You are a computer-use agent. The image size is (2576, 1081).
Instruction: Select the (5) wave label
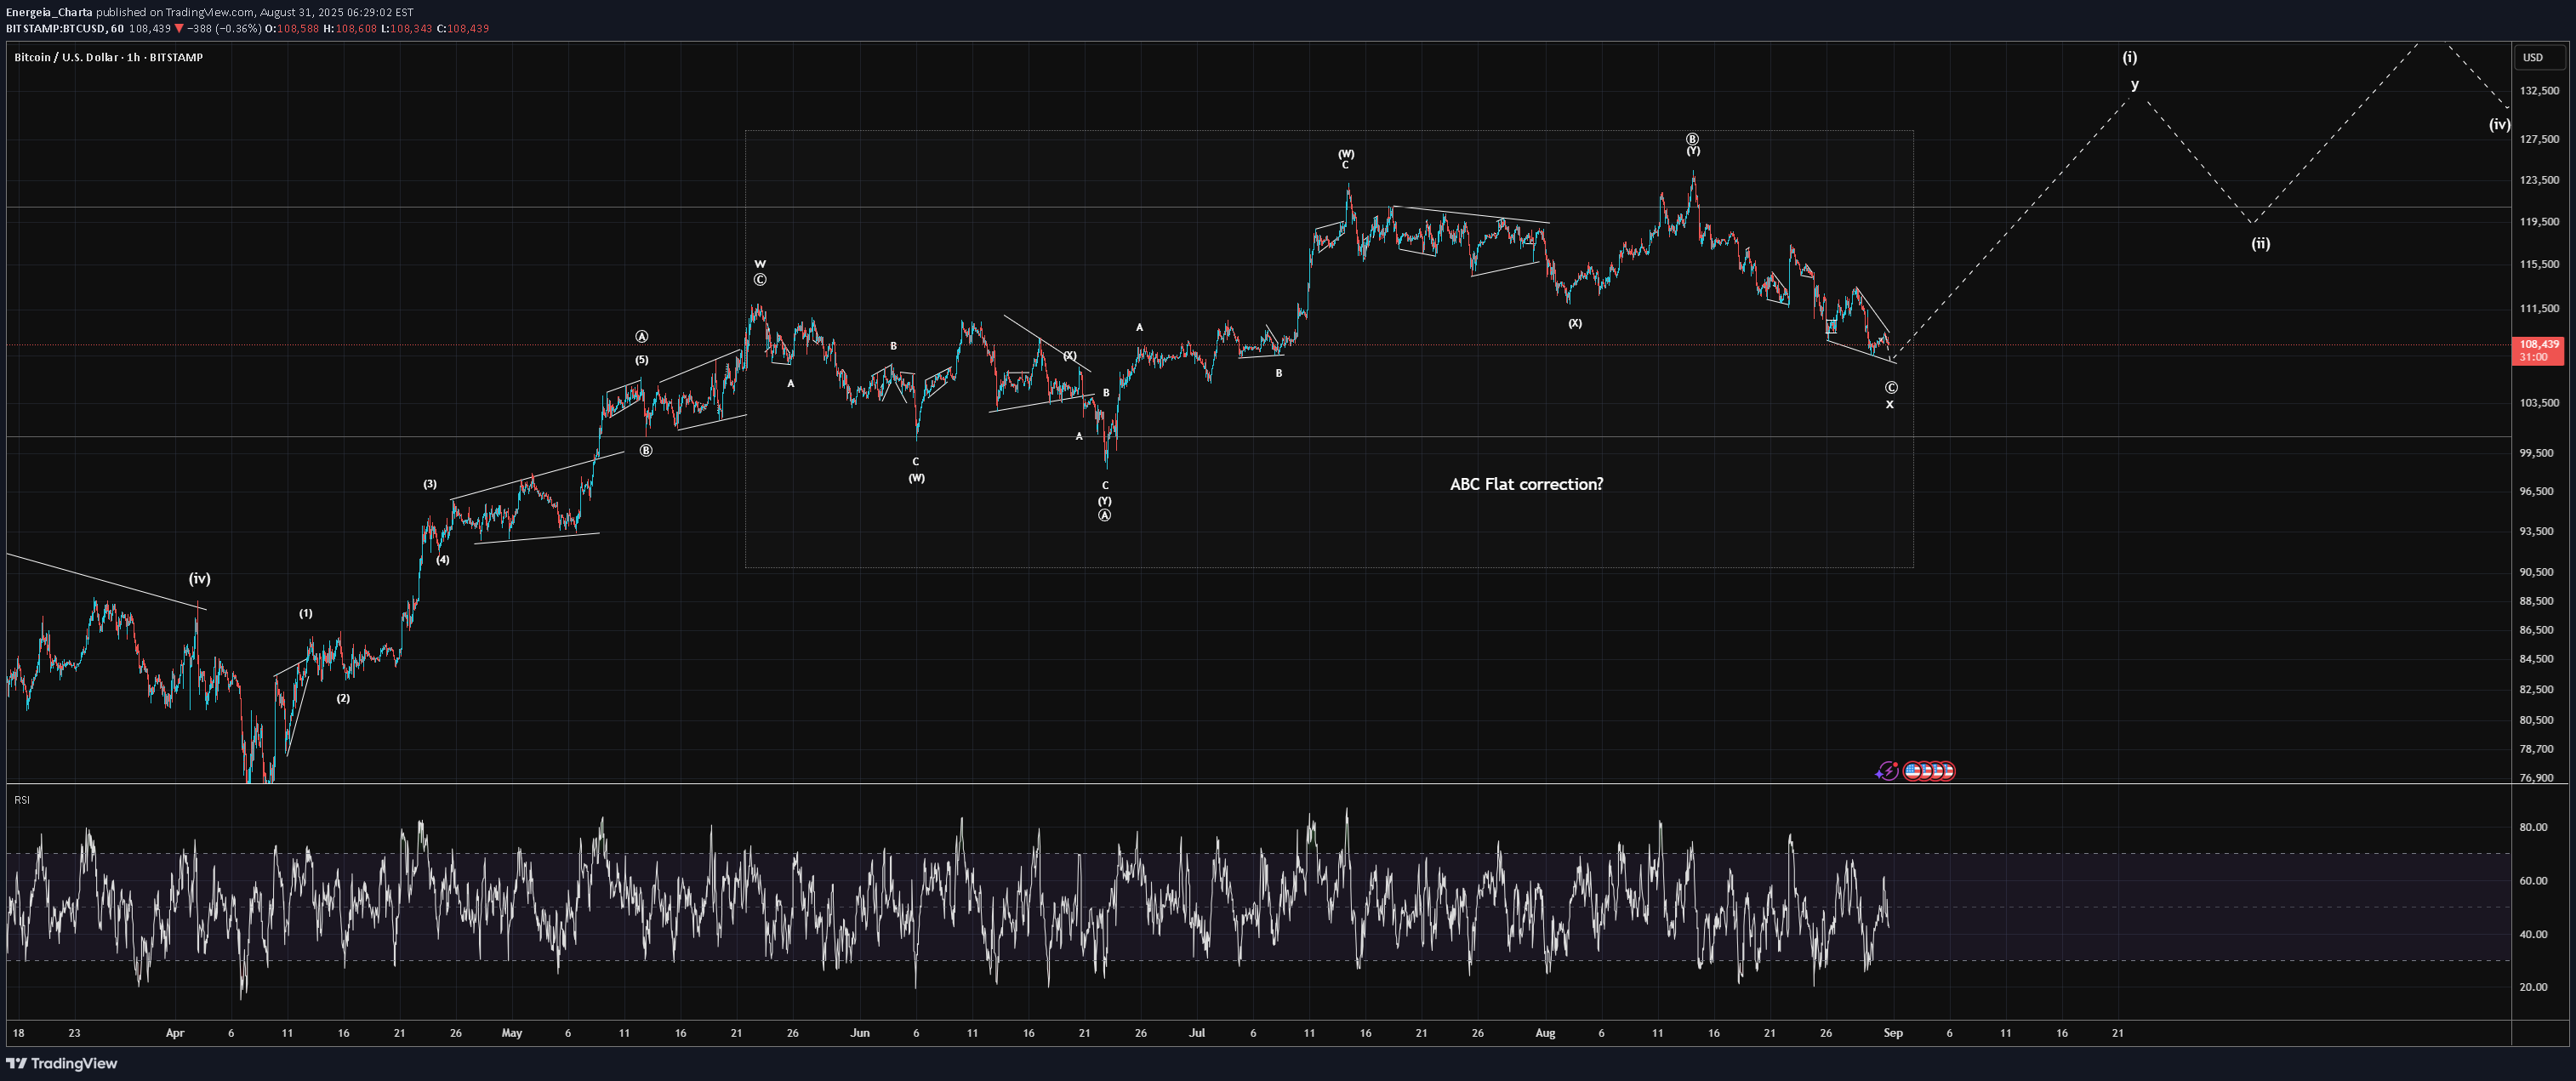pos(642,360)
